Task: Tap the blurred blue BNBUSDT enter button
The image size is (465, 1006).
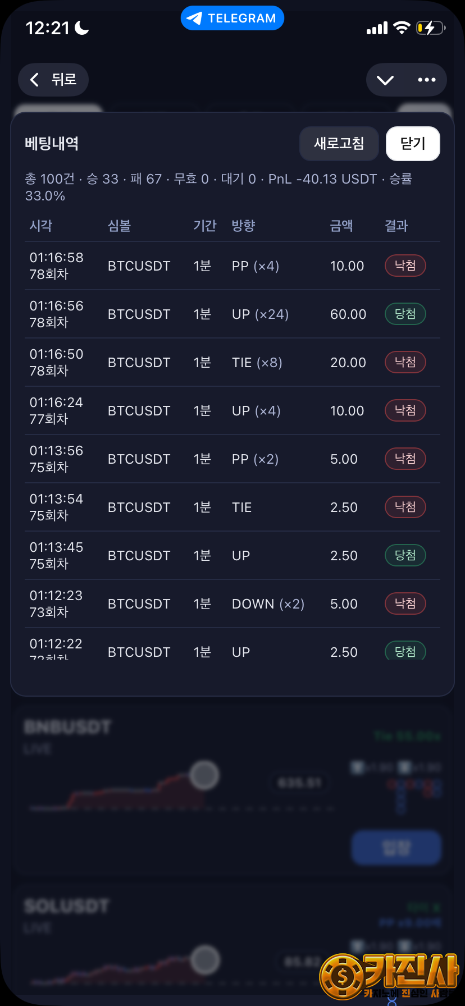Action: (x=396, y=847)
